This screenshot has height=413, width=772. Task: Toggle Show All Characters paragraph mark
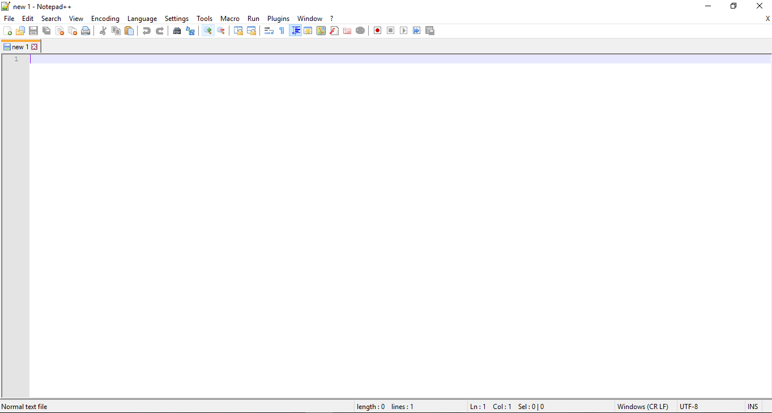pos(281,31)
